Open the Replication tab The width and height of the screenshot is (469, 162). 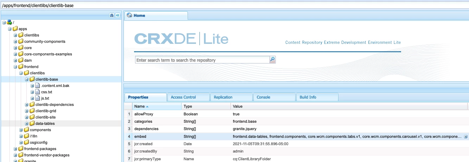coord(231,97)
